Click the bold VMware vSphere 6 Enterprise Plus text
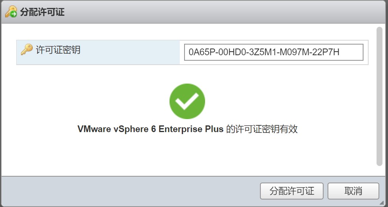Image resolution: width=388 pixels, height=207 pixels. [x=151, y=129]
